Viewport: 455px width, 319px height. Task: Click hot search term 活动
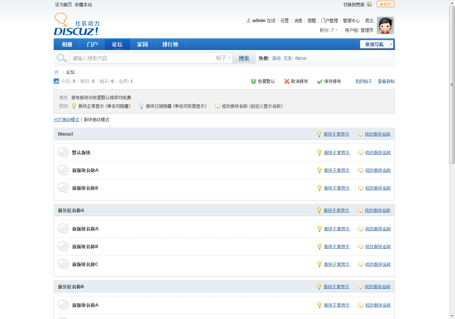[276, 58]
